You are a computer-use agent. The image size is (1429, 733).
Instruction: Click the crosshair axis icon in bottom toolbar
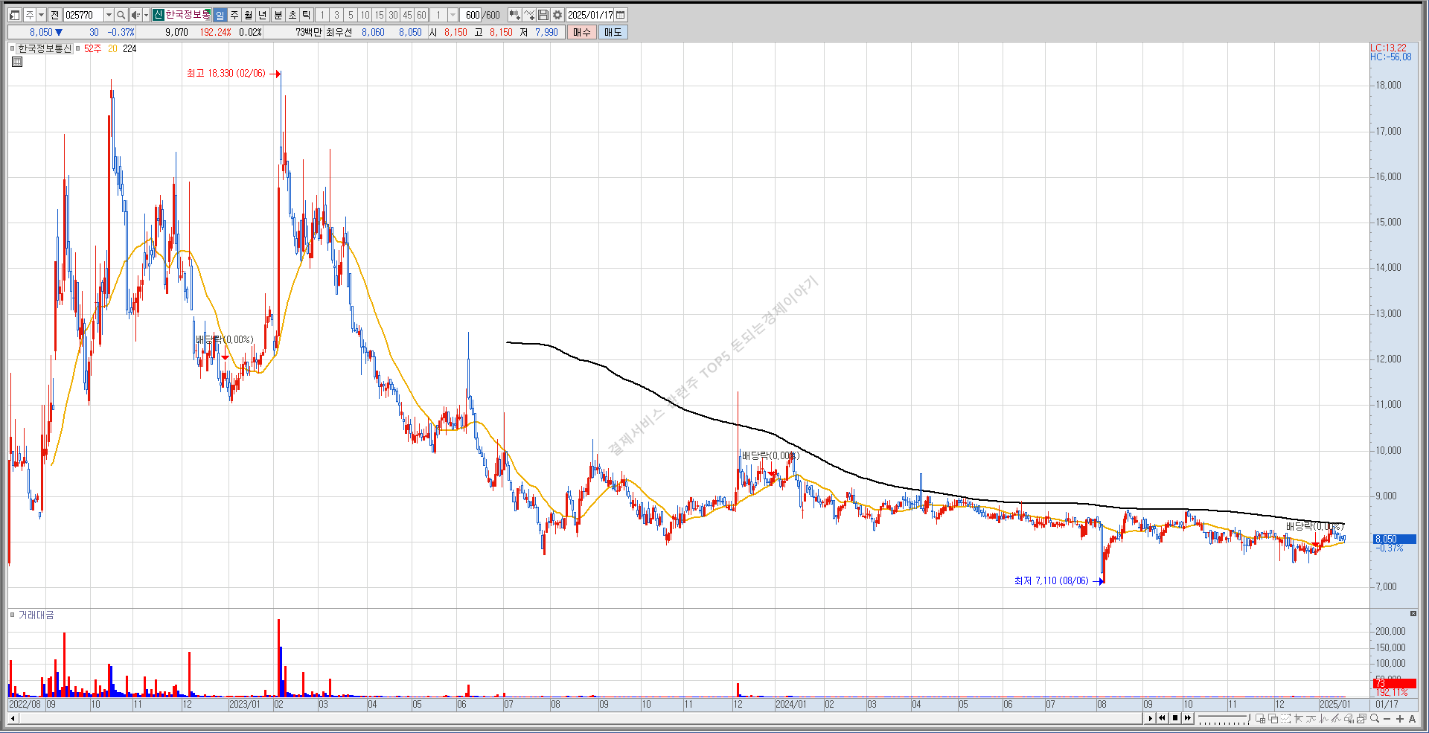pos(1299,718)
